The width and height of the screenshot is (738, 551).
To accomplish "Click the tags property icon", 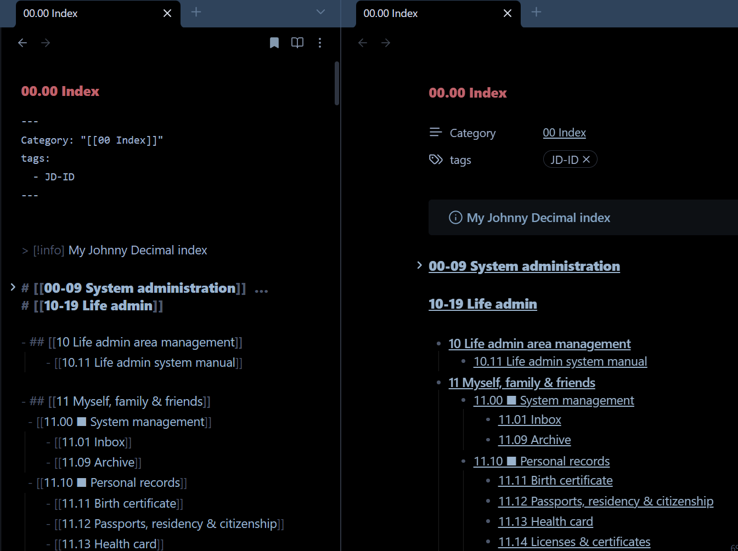I will click(436, 160).
